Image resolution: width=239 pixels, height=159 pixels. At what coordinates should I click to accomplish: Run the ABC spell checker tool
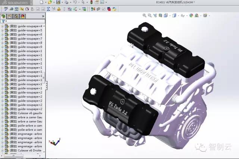coord(6,9)
